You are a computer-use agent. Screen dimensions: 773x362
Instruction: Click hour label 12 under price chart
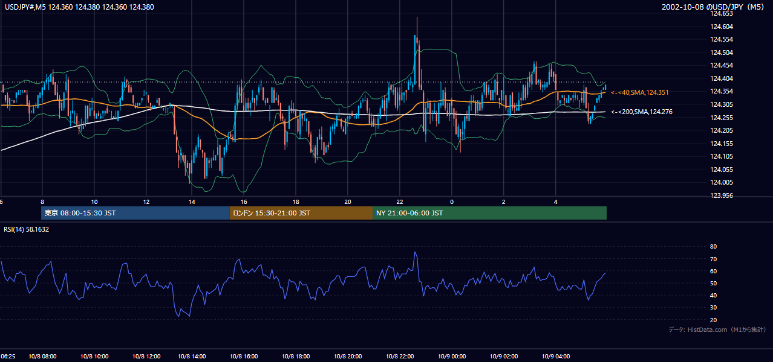tap(146, 202)
